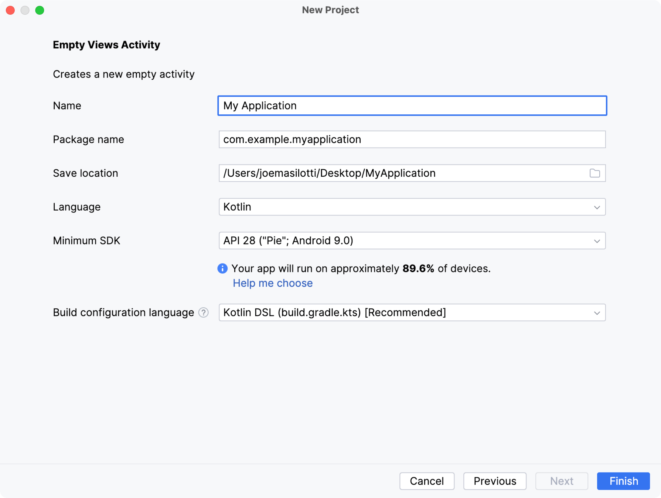This screenshot has height=498, width=661.
Task: Click the "Empty Views Activity" heading text
Action: tap(106, 45)
